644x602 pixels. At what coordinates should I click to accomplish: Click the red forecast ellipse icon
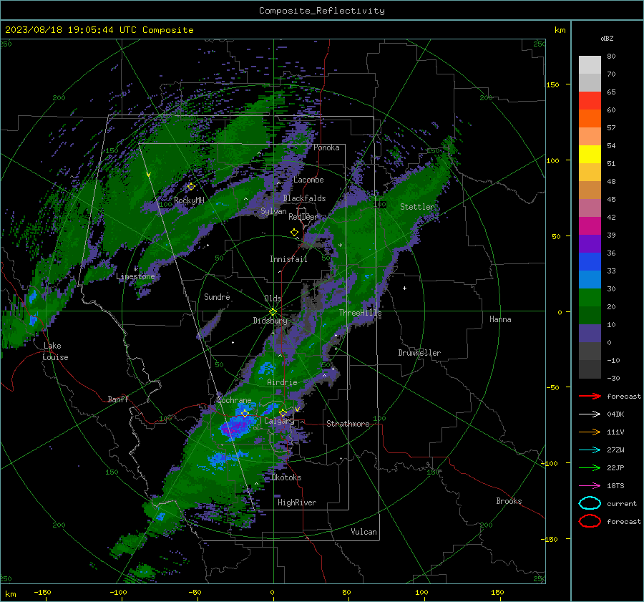(x=590, y=521)
